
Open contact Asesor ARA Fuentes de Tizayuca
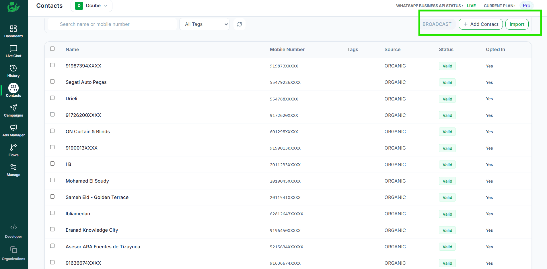coord(103,247)
